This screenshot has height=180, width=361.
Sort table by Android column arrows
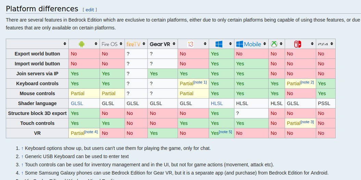[x=96, y=44]
